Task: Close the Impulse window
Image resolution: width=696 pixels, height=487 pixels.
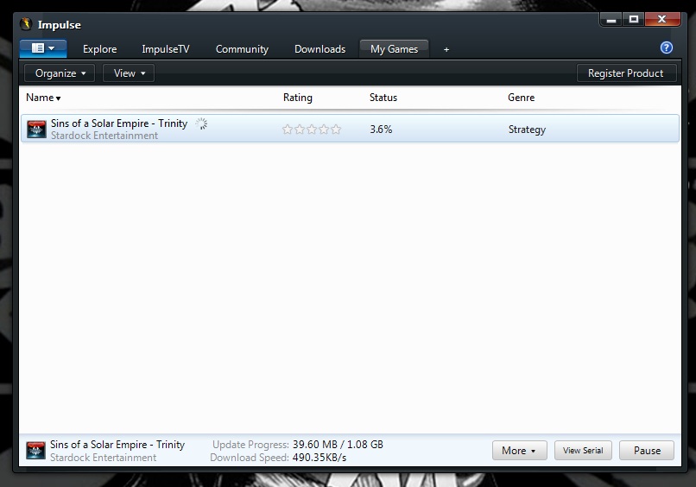Action: (662, 20)
